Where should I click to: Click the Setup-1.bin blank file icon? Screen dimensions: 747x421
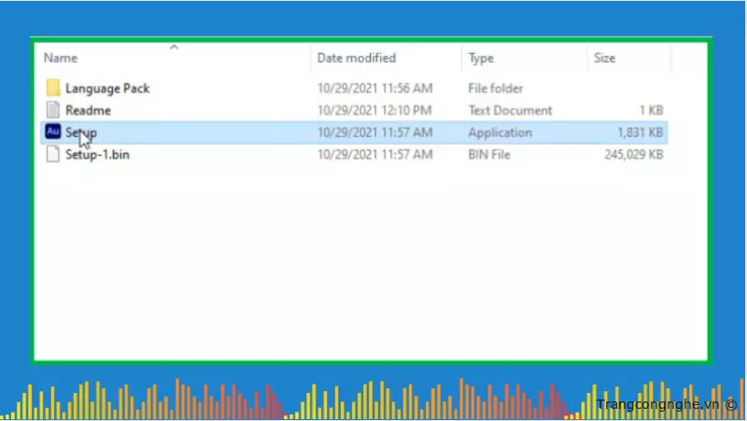point(53,155)
